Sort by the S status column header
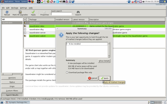 (x=25, y=19)
